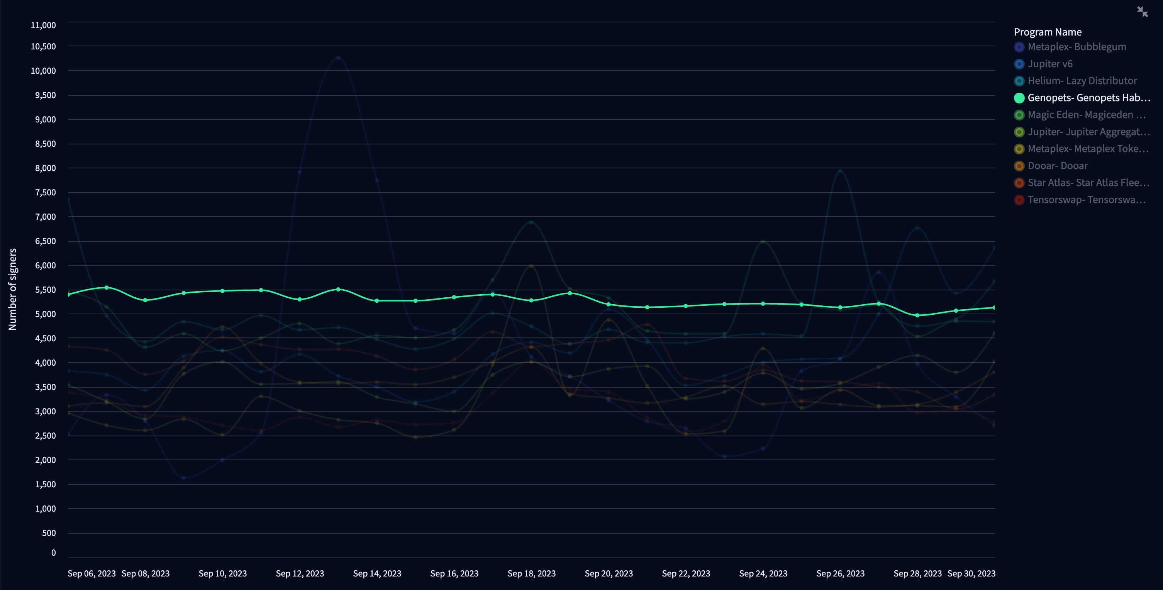Click Metaplex Token legend circle marker
This screenshot has height=590, width=1163.
coord(1019,149)
